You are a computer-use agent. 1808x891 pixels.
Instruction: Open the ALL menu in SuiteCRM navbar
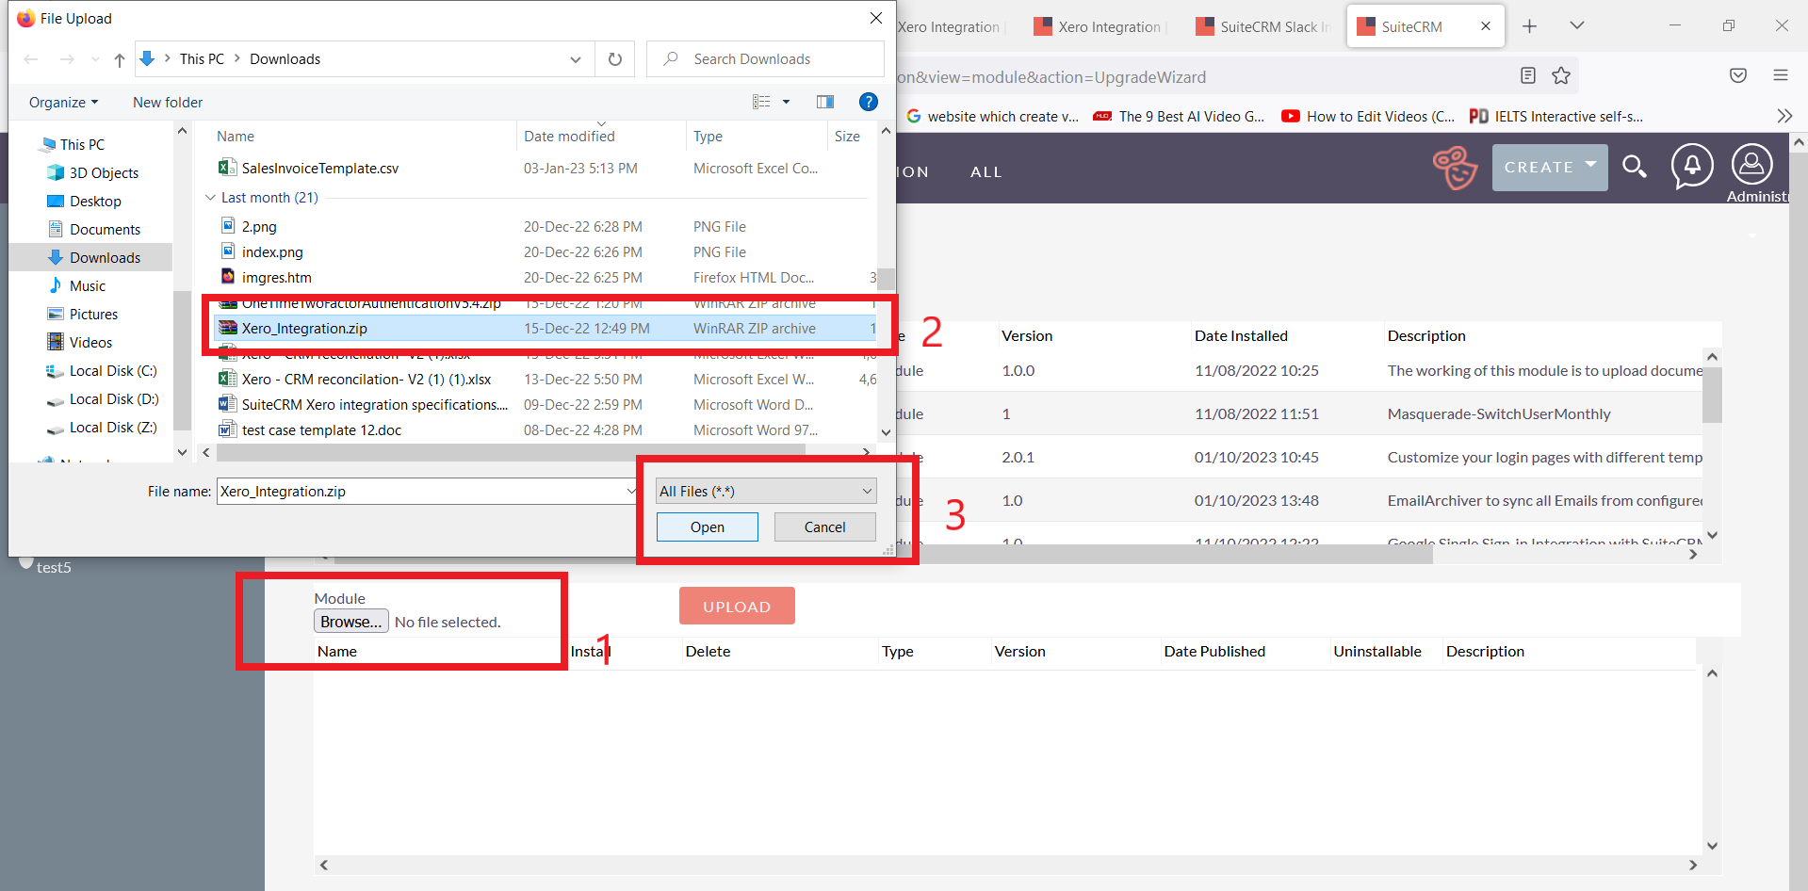[x=986, y=172]
